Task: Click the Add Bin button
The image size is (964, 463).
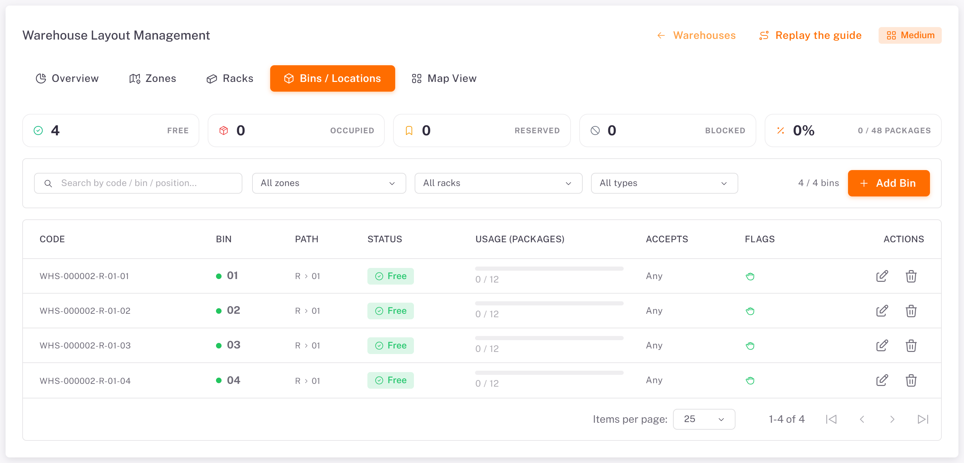Action: point(888,183)
